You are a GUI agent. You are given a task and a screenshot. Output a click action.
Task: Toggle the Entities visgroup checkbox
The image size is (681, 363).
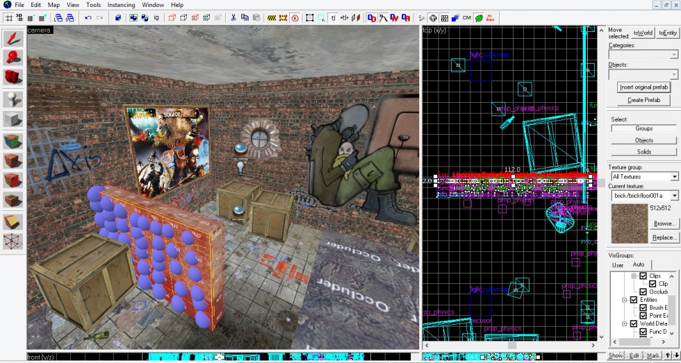634,300
